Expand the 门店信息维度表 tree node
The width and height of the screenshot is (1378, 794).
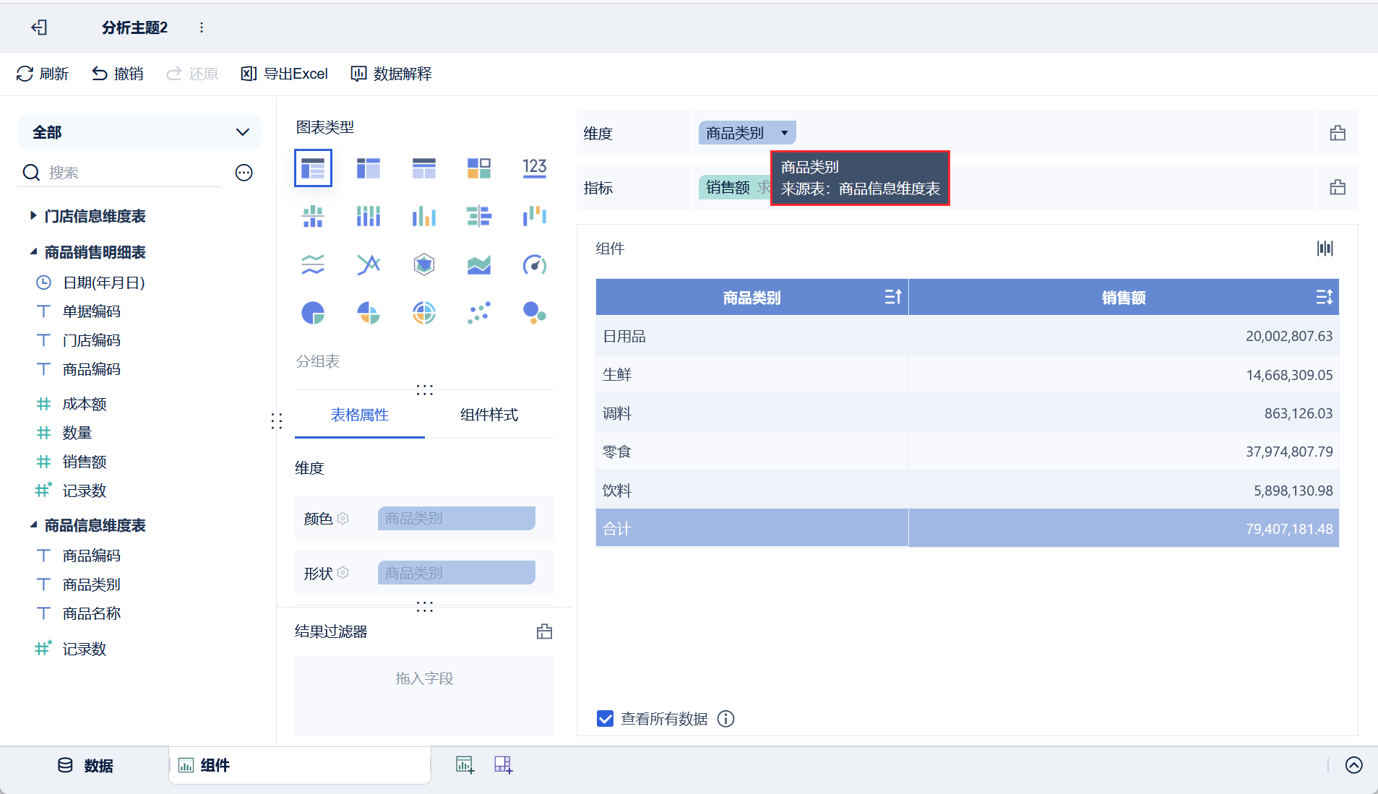(33, 215)
